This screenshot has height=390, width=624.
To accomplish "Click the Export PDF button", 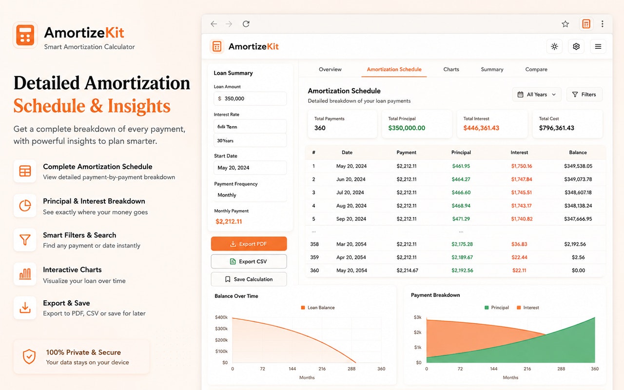I will click(249, 244).
